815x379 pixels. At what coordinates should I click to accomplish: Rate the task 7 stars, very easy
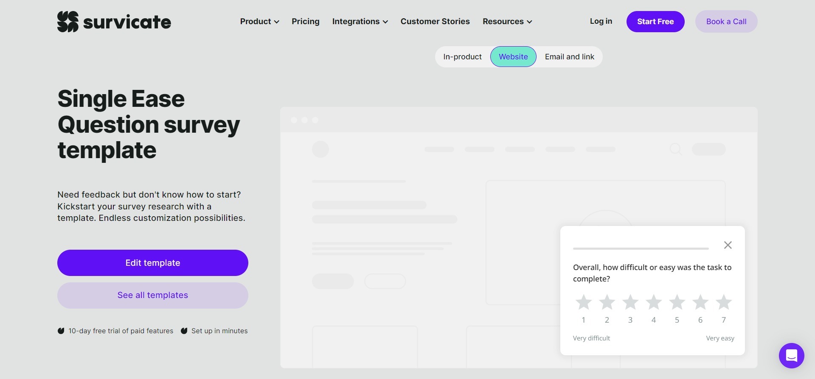[x=724, y=302]
